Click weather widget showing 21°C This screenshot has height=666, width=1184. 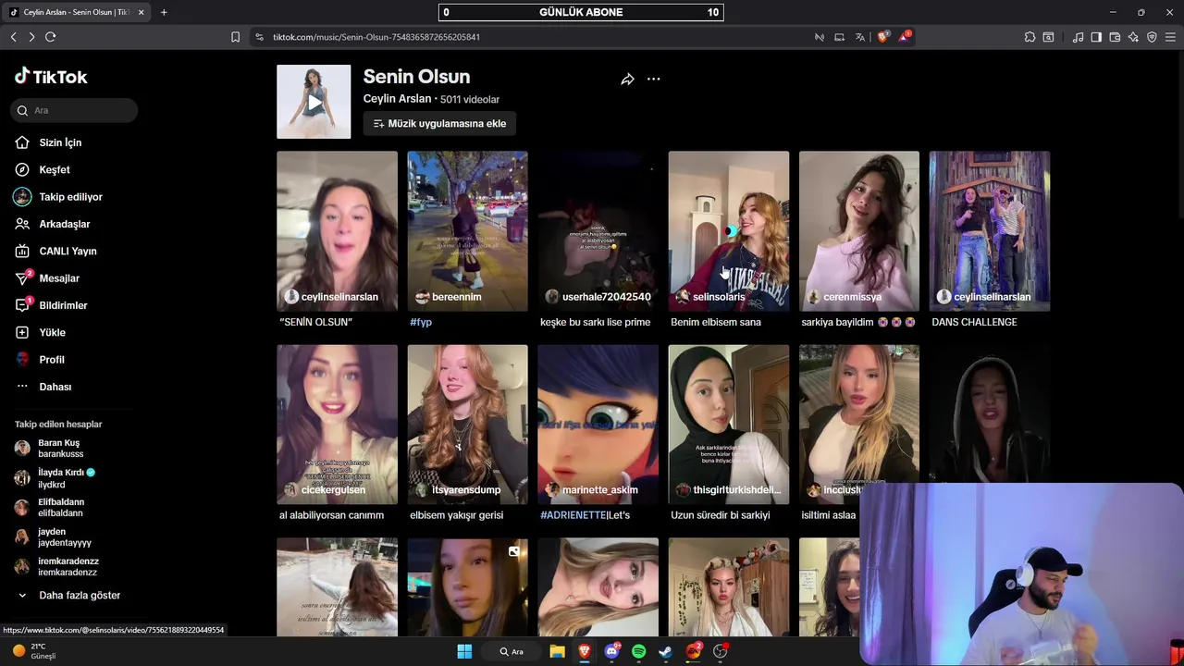[34, 651]
